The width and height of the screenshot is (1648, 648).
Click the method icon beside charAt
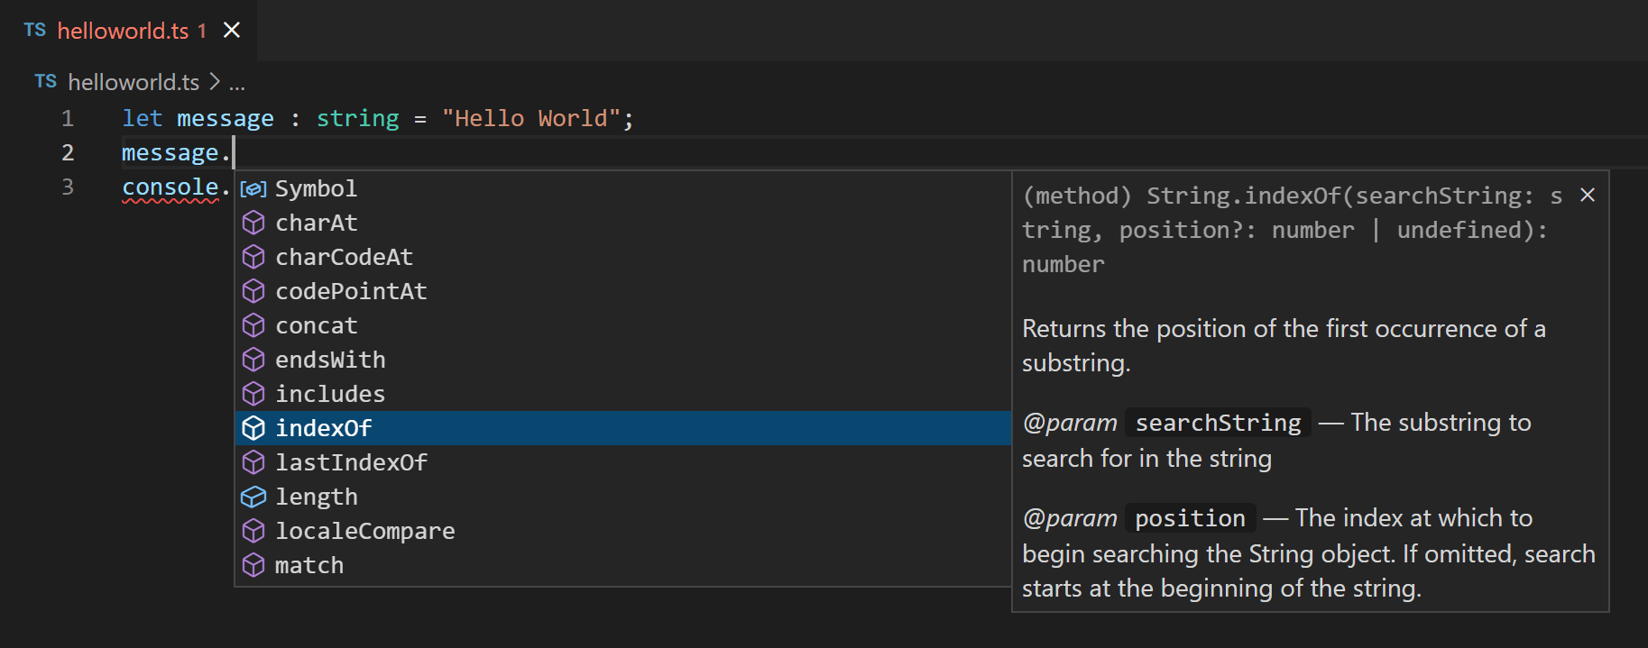tap(253, 223)
